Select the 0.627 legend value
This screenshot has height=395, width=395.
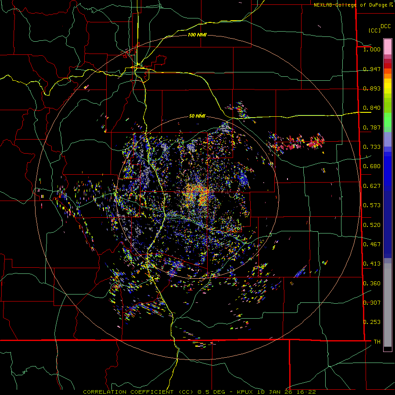coord(372,186)
